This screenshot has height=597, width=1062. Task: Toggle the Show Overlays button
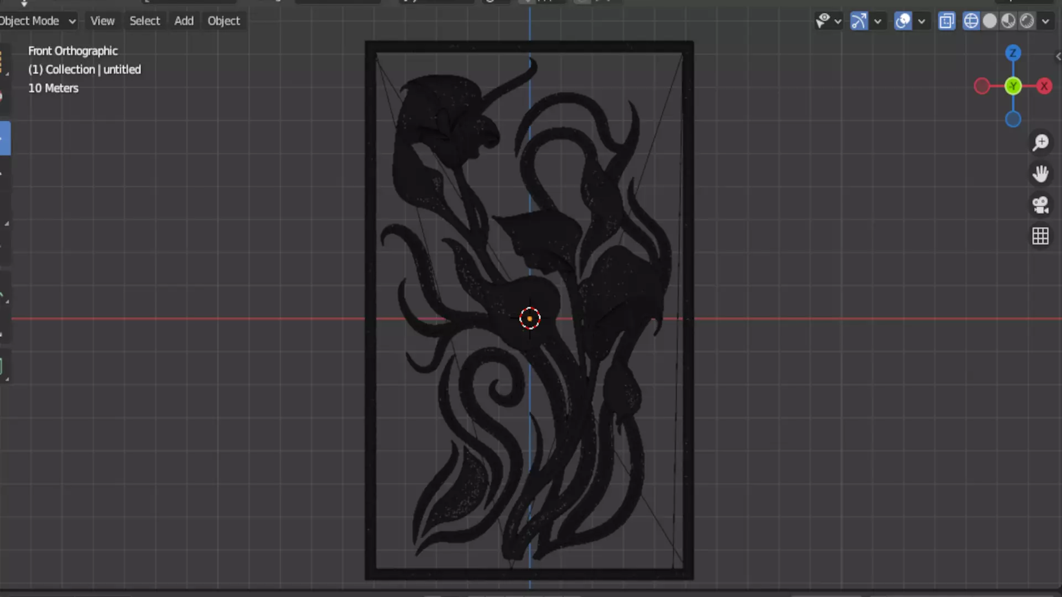[x=903, y=21]
